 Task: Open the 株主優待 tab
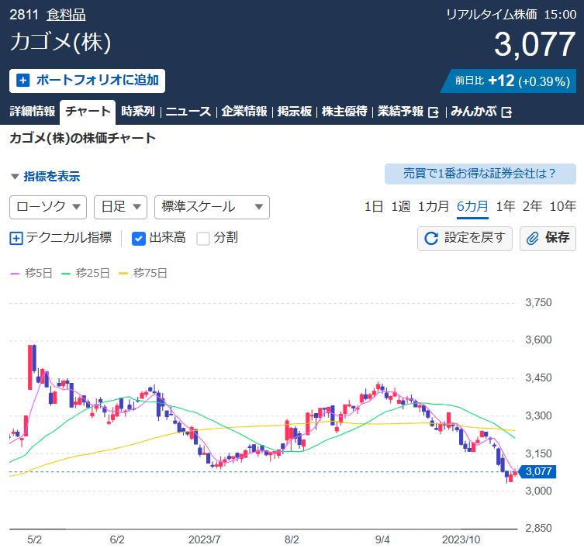(x=344, y=112)
